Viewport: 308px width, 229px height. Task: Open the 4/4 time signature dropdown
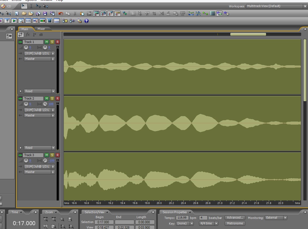(209, 223)
